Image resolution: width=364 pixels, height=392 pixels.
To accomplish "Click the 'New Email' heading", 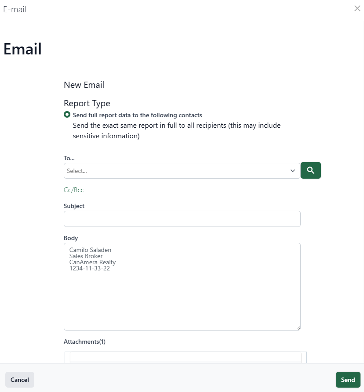I will pos(84,85).
